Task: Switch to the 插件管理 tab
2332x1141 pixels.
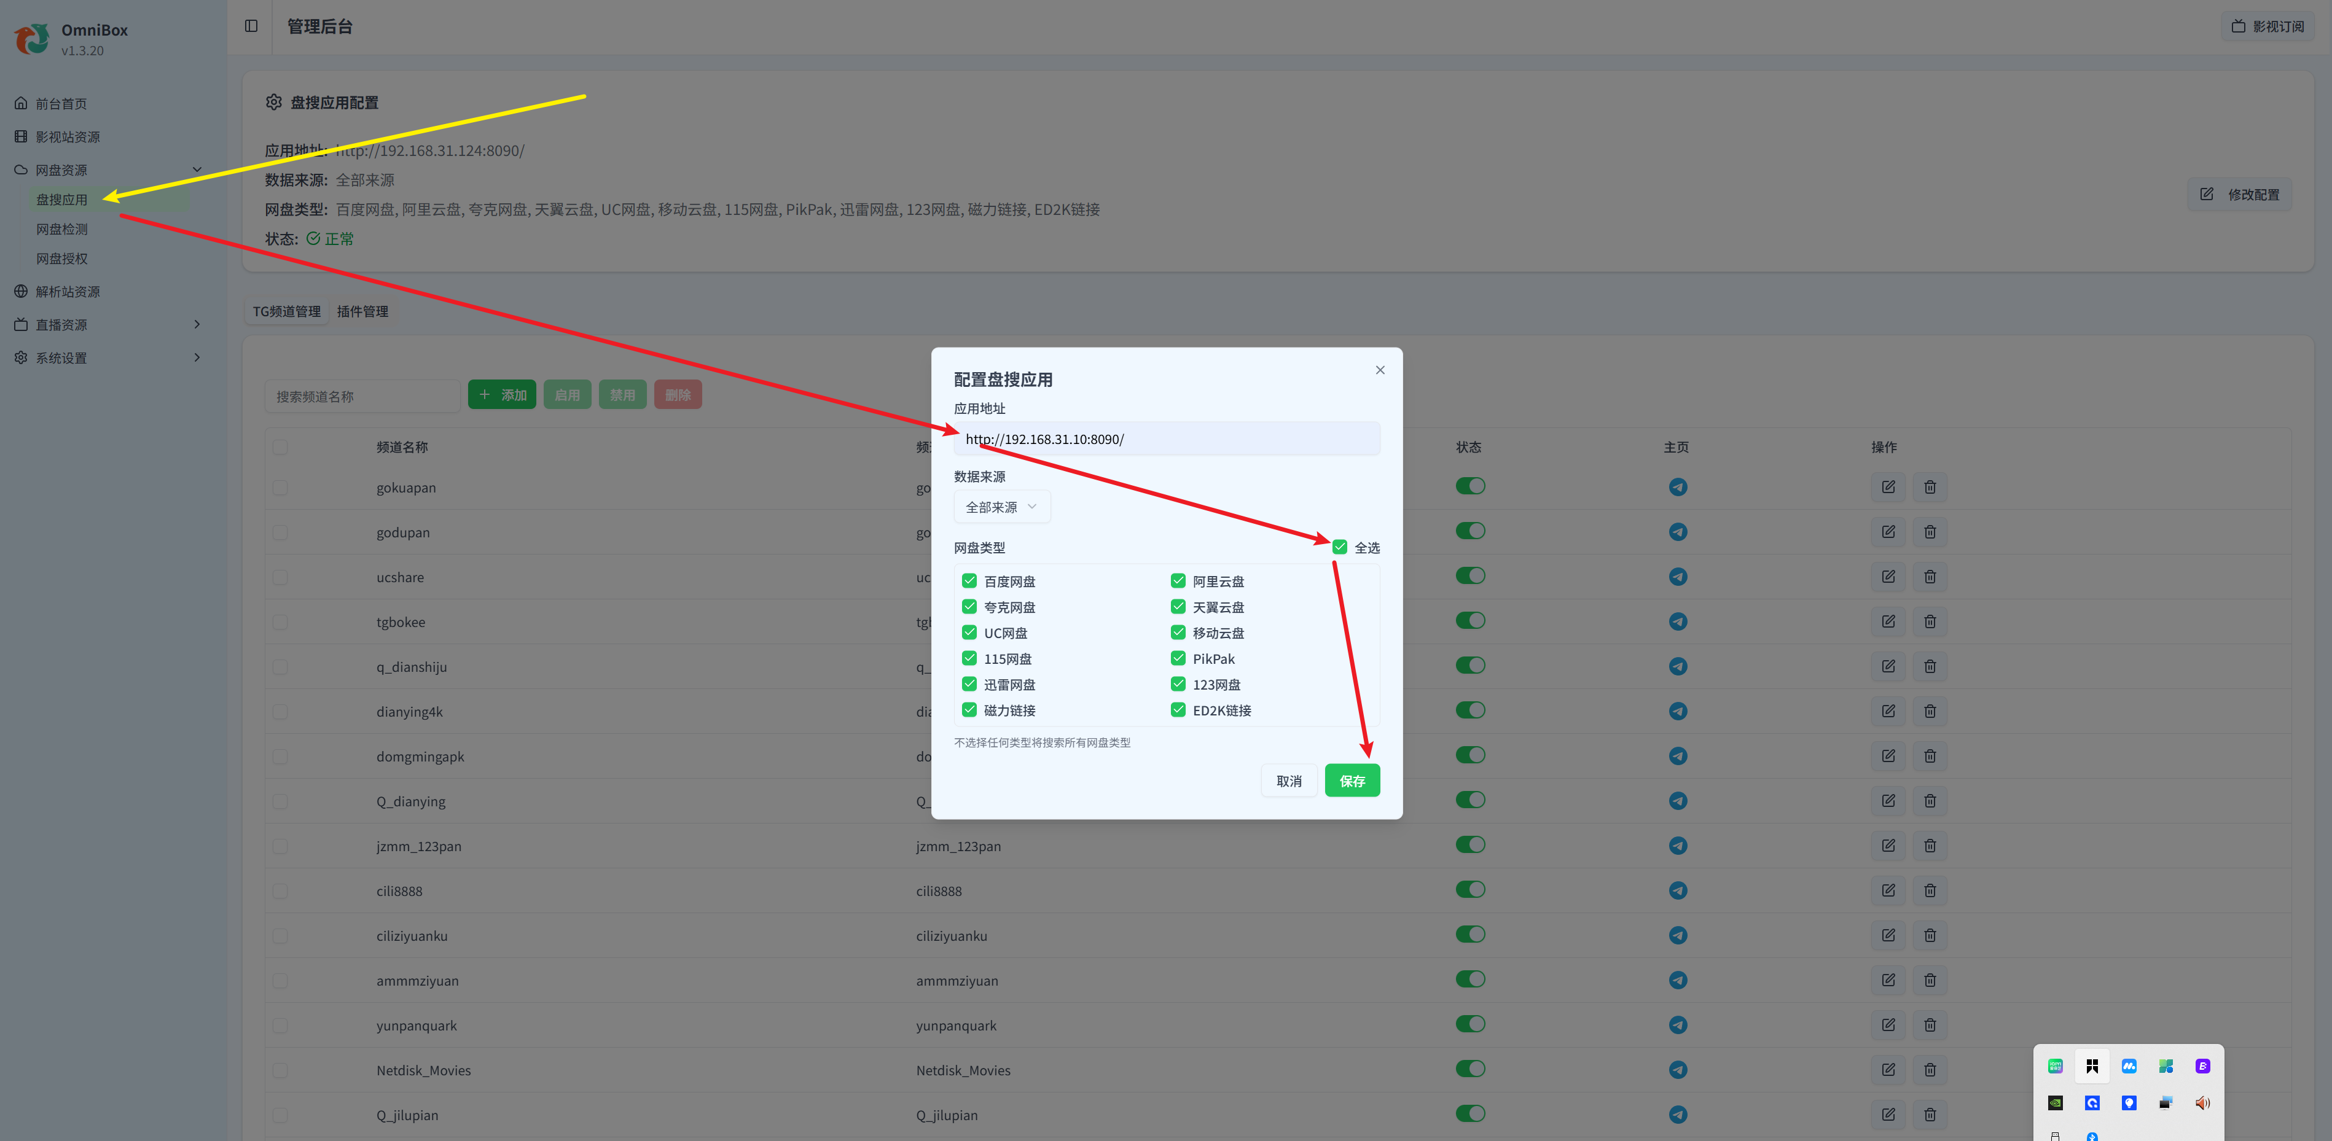Action: click(362, 311)
